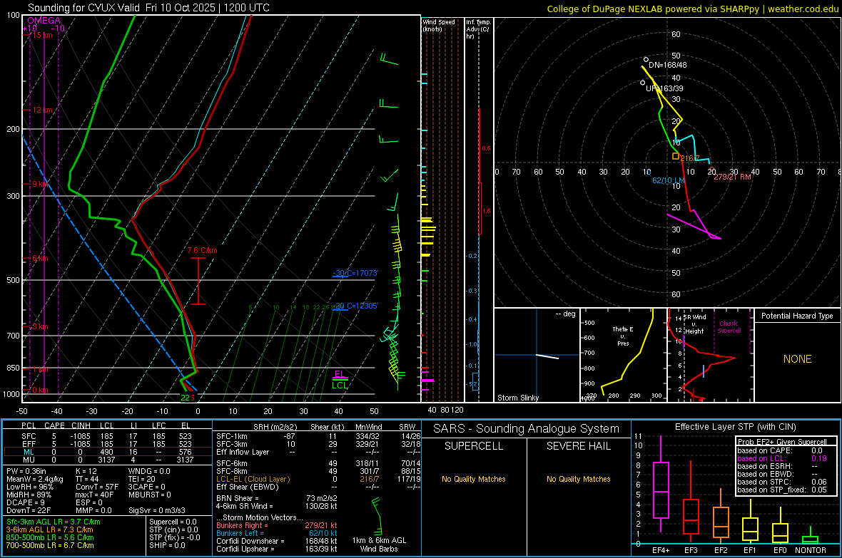The width and height of the screenshot is (842, 558).
Task: Click the '15 km' height marker
Action: [42, 35]
